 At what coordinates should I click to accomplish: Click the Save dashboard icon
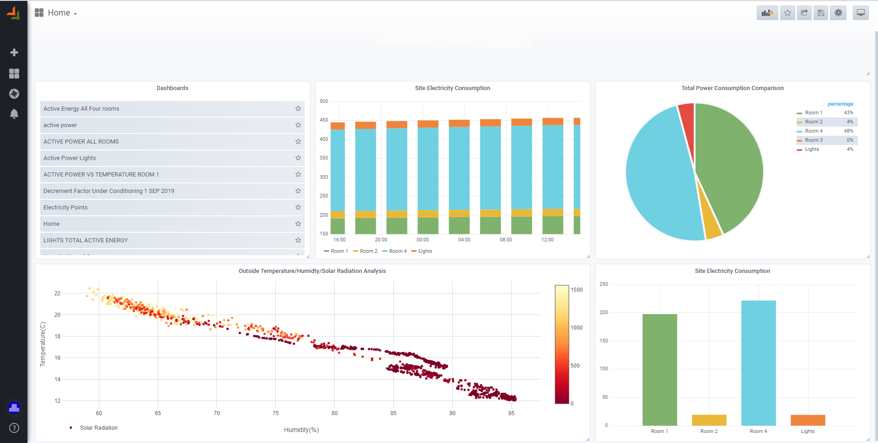[821, 13]
